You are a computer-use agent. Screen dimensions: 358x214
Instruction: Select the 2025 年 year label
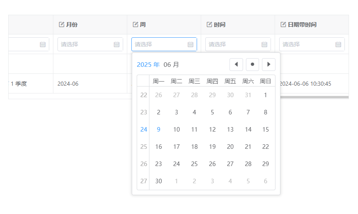coord(148,65)
